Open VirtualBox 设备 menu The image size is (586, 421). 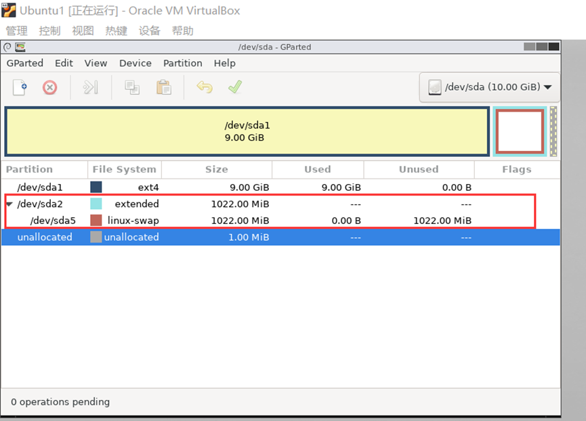pos(150,30)
